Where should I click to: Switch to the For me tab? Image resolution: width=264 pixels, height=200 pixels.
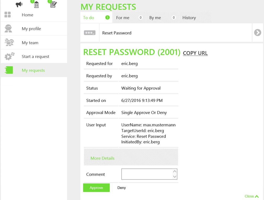123,18
